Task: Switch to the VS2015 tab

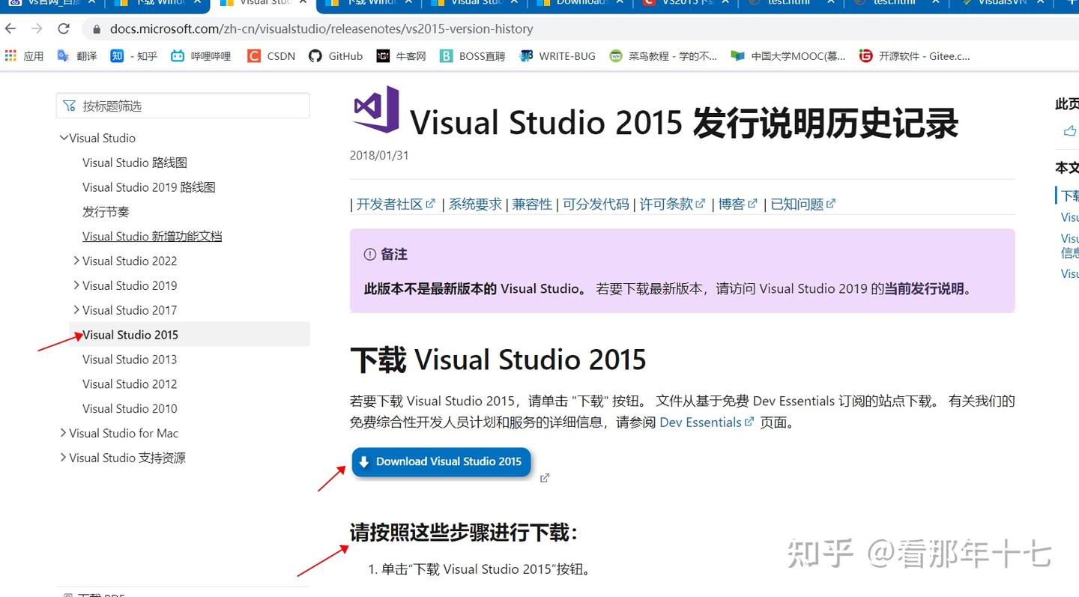Action: [678, 3]
